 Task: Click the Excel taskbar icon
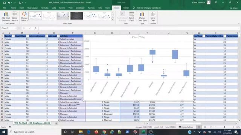point(143,132)
